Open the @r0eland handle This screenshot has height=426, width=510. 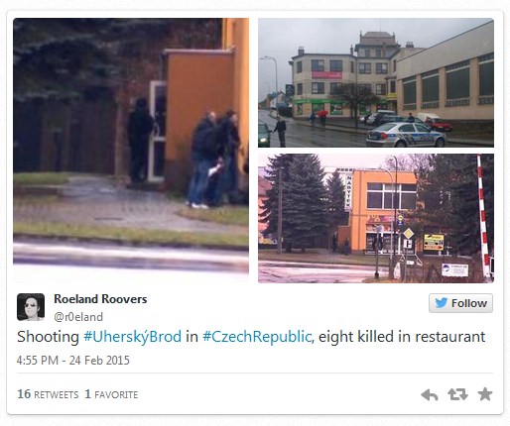point(78,317)
